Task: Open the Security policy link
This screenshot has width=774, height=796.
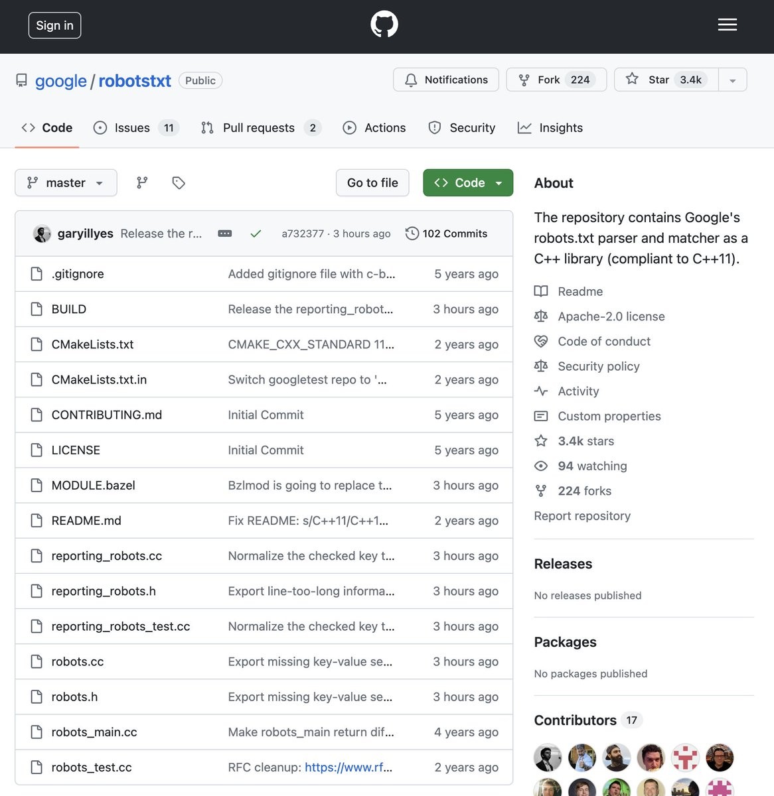Action: point(599,366)
